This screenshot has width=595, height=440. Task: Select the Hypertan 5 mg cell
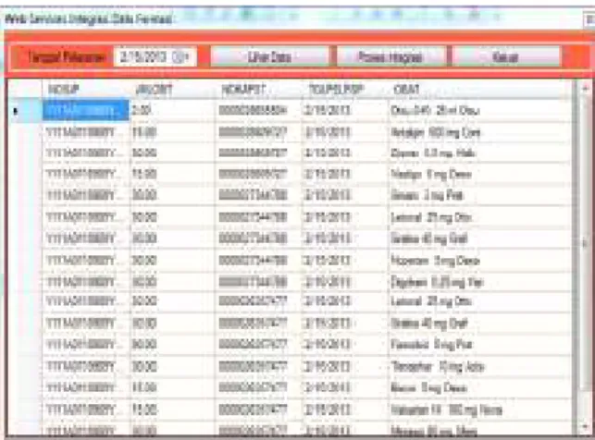[x=479, y=261]
